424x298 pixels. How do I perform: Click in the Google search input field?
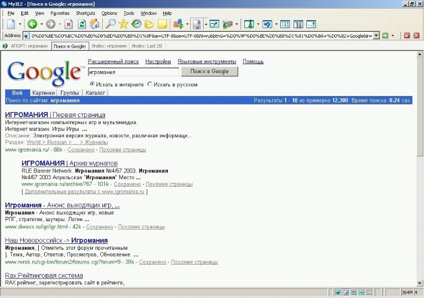coord(134,72)
